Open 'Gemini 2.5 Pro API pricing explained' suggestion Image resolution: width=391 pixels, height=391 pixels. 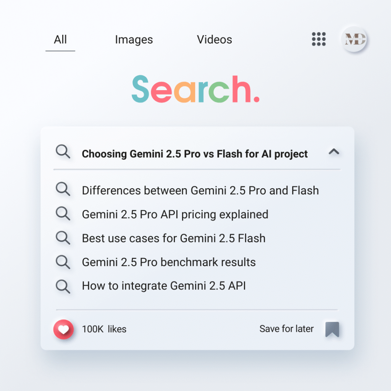coord(175,214)
